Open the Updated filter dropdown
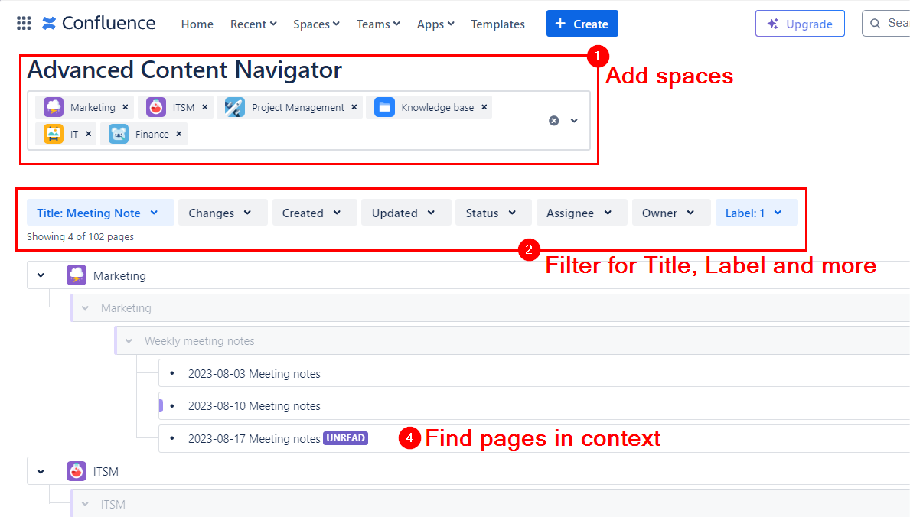This screenshot has height=517, width=910. tap(406, 213)
